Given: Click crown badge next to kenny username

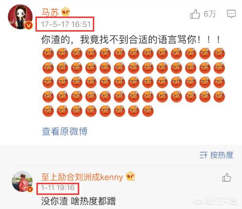Looking at the screenshot, I should pos(131,176).
